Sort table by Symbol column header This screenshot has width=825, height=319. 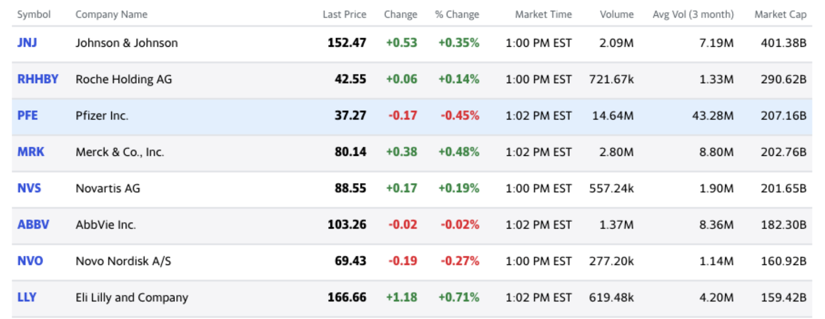point(34,14)
